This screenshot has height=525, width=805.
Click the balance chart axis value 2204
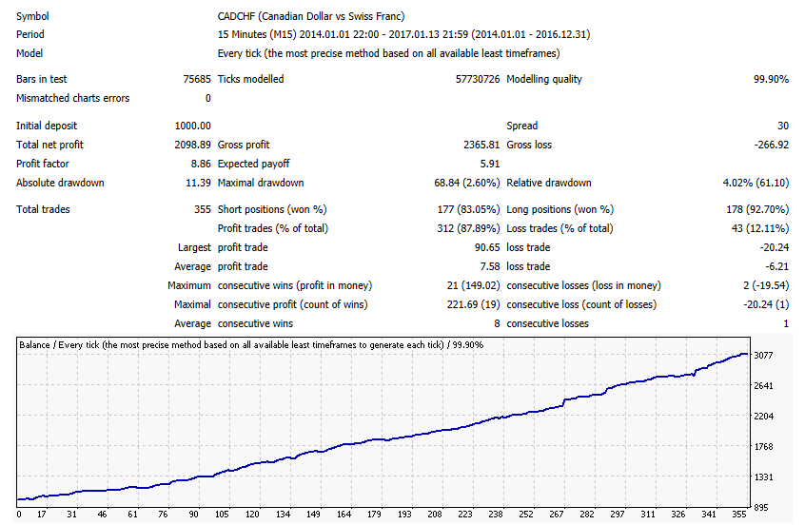[x=763, y=417]
